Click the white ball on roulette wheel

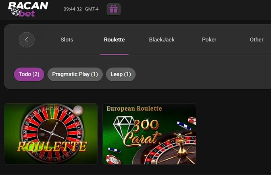[78, 111]
